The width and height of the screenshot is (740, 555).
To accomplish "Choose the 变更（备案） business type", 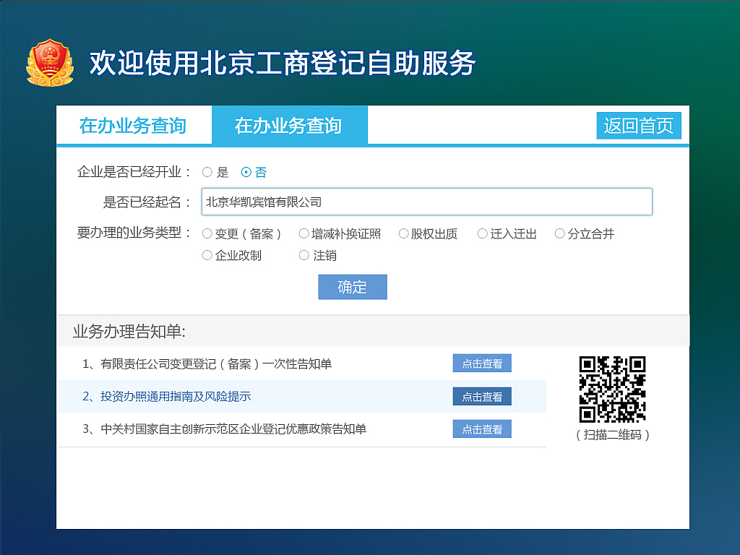I will 207,233.
